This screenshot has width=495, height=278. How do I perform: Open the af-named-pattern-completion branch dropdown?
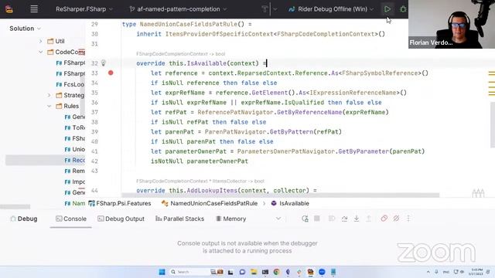178,9
